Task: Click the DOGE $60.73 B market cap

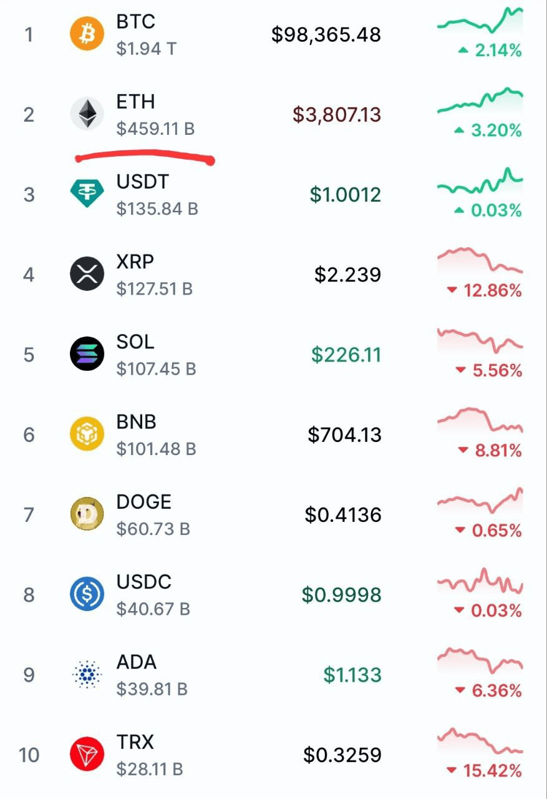Action: [x=153, y=529]
